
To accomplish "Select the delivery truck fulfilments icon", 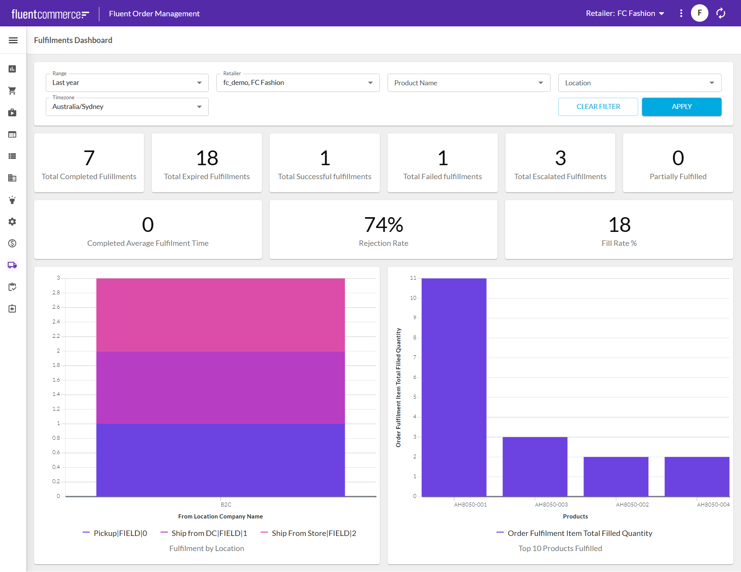I will [x=12, y=265].
